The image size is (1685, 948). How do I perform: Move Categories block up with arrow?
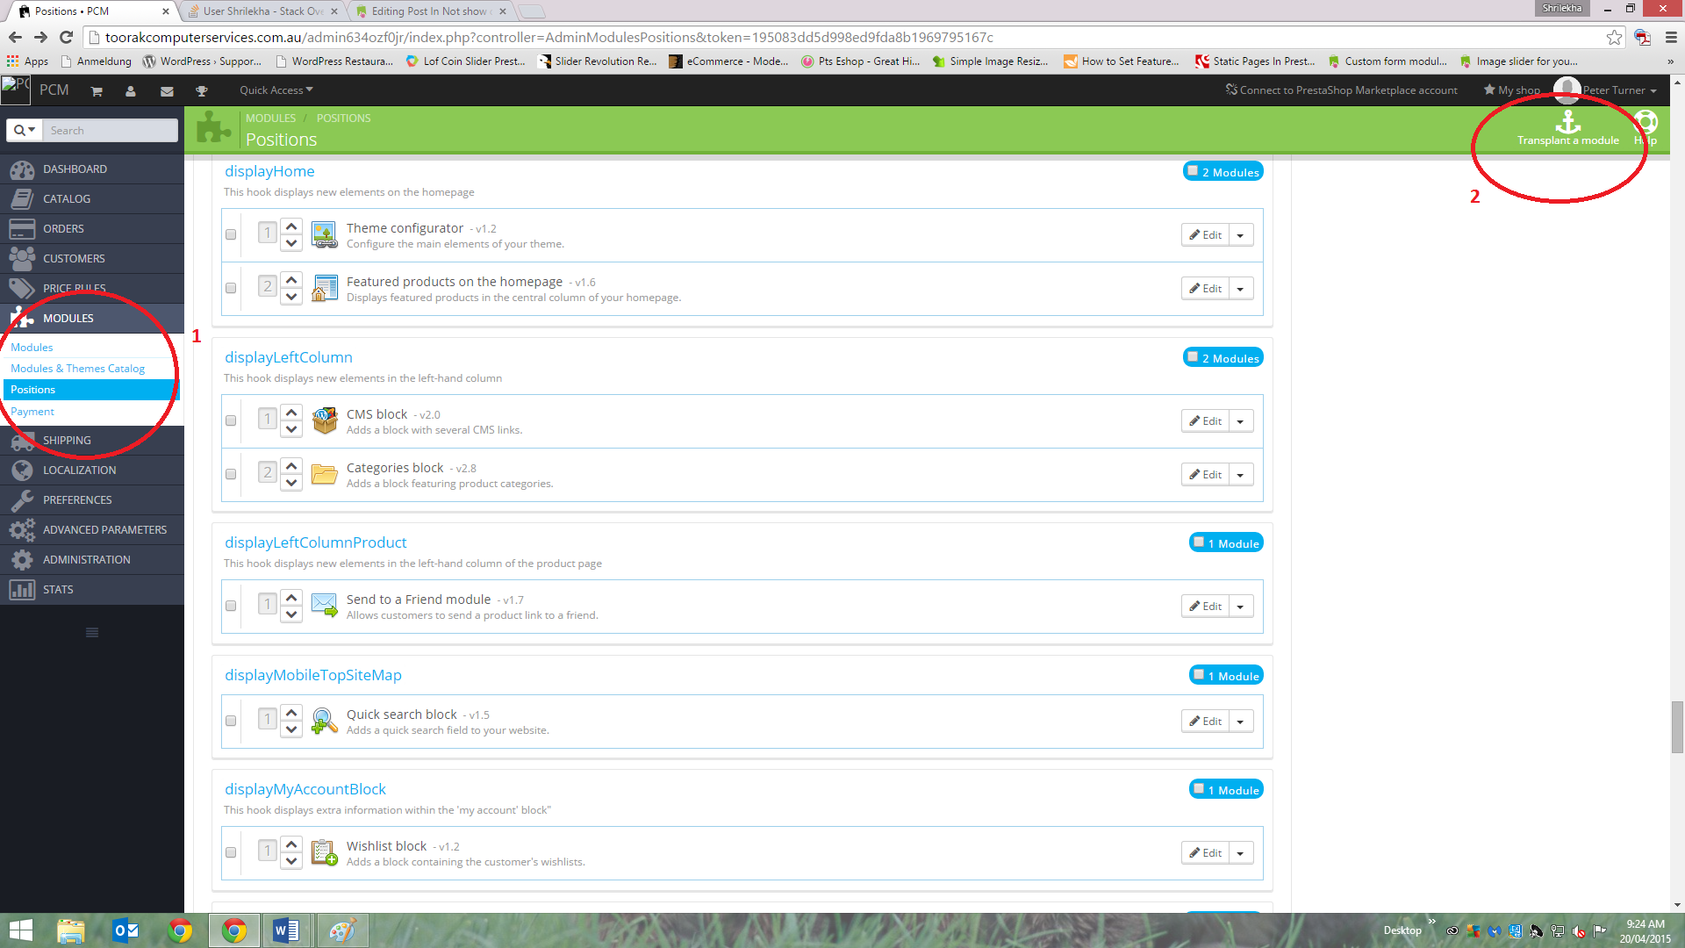tap(291, 464)
